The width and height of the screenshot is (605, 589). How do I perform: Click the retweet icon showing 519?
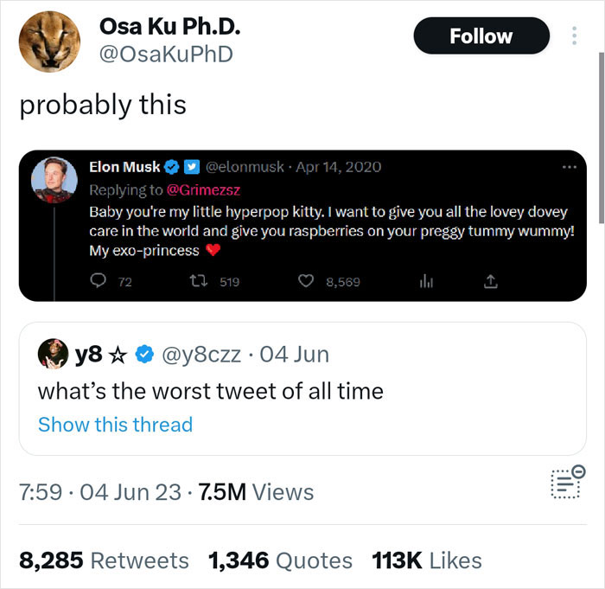point(196,281)
